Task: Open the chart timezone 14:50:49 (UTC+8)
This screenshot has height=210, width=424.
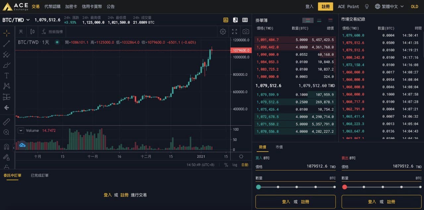Action: click(200, 165)
